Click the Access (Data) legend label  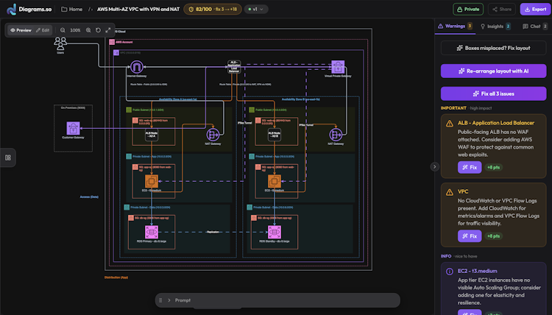[x=89, y=197]
